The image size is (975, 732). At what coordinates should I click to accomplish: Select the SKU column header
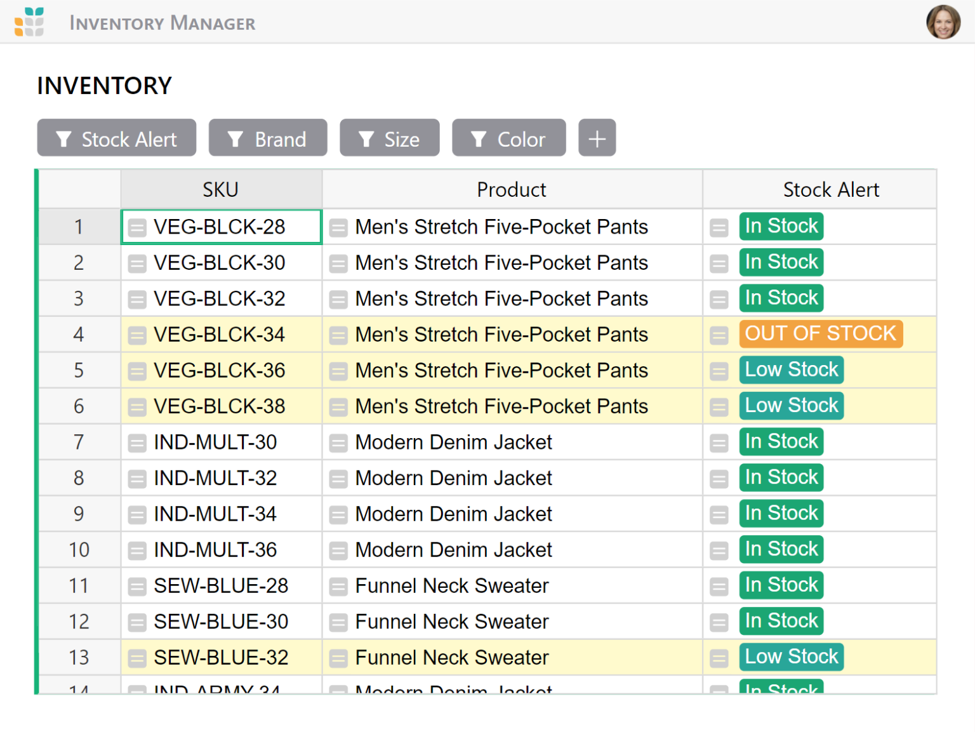pos(220,189)
